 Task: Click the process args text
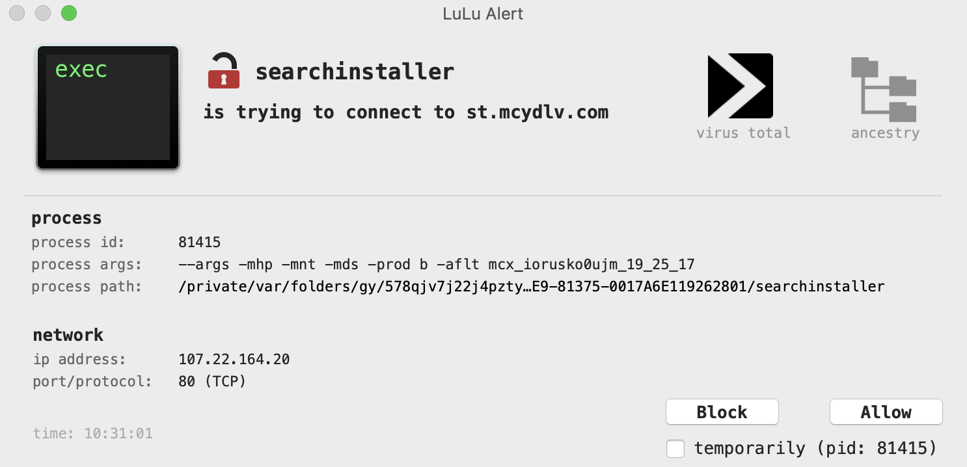(437, 265)
